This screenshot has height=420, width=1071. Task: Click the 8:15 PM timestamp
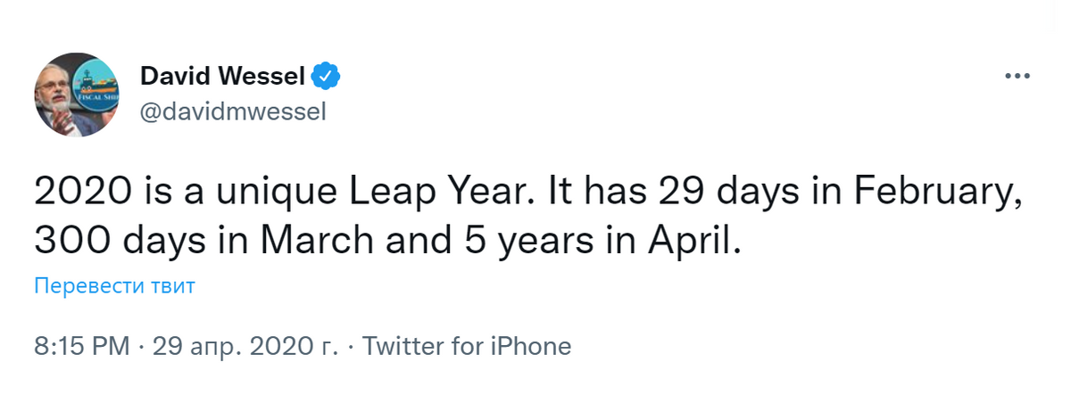point(82,346)
